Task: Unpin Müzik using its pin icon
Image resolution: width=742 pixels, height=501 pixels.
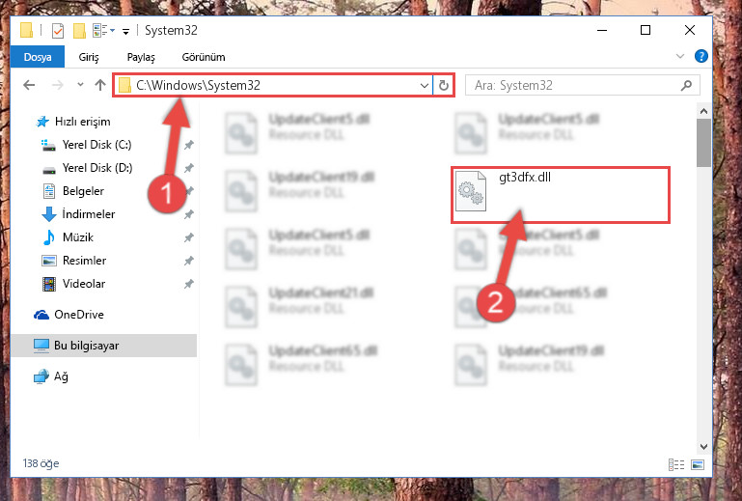Action: pyautogui.click(x=189, y=237)
